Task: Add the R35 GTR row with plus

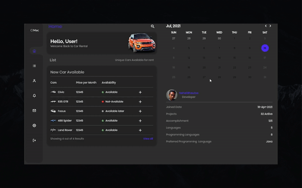Action: click(x=140, y=102)
